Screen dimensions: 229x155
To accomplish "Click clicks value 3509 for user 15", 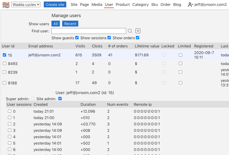I will 96,55.
